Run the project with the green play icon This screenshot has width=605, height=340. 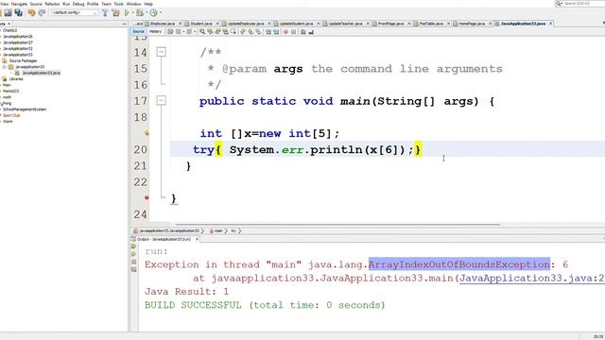point(127,12)
